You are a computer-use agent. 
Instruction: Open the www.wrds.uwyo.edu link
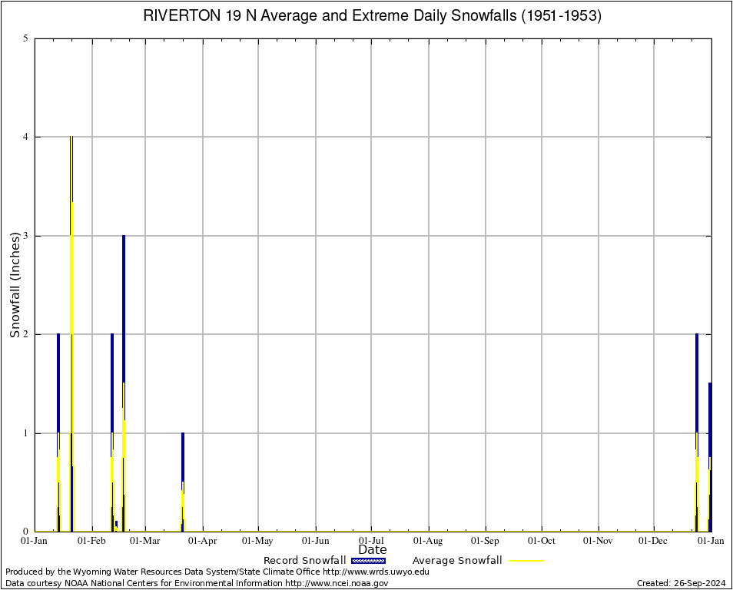[x=376, y=572]
